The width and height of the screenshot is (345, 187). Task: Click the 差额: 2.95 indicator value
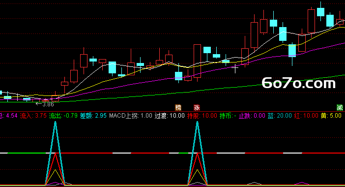coord(93,116)
